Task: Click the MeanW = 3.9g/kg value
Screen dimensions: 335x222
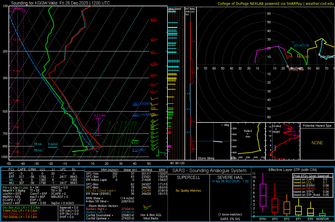Action: pyautogui.click(x=14, y=191)
